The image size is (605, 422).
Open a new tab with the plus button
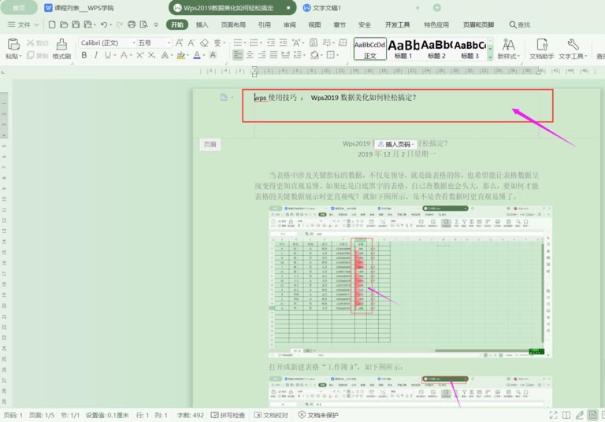click(x=436, y=8)
